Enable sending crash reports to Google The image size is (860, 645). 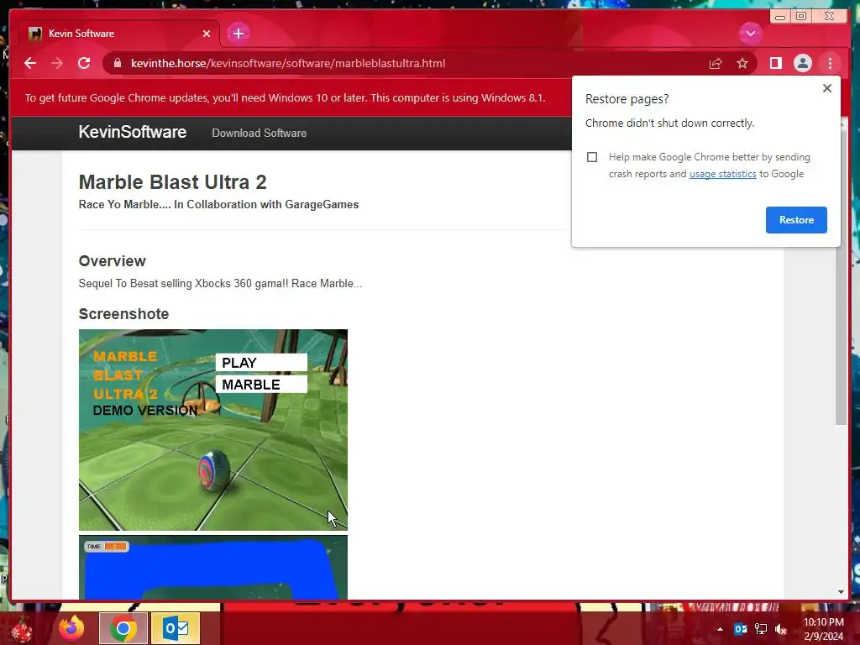click(592, 157)
